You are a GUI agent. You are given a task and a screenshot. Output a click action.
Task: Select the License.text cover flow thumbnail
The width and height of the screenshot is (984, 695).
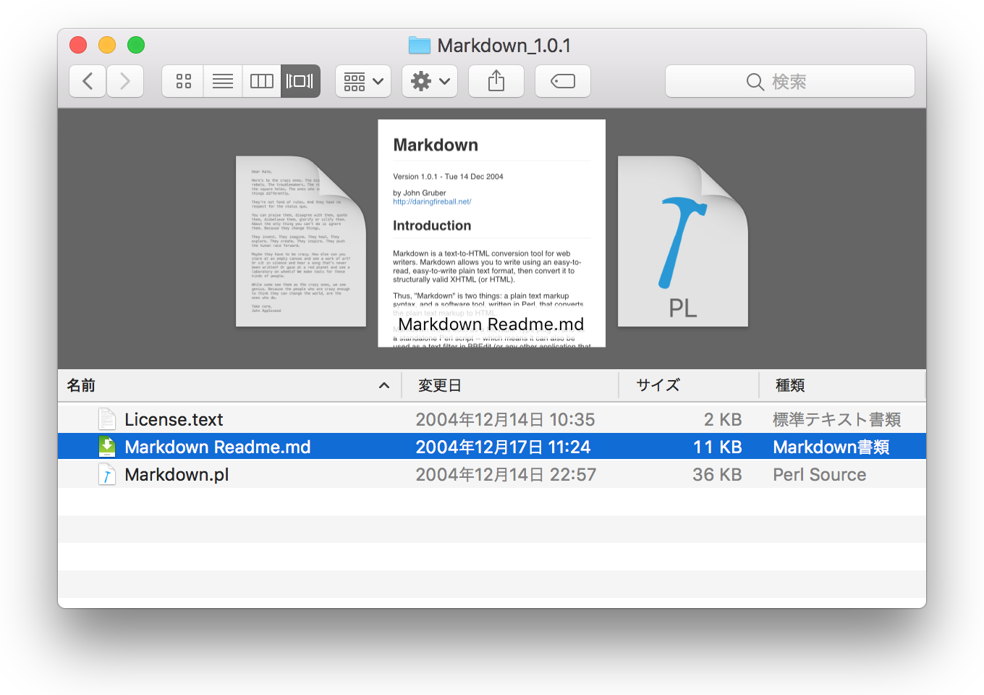point(301,241)
